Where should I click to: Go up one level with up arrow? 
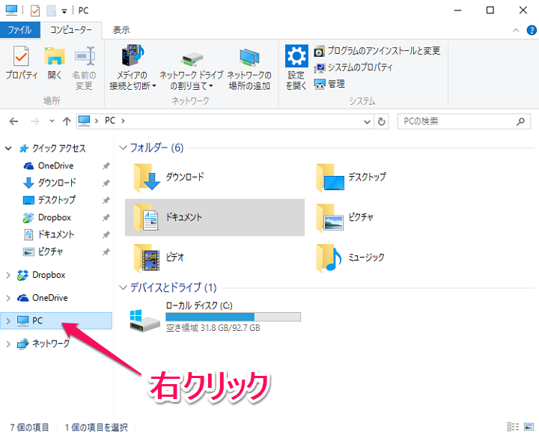[x=67, y=121]
